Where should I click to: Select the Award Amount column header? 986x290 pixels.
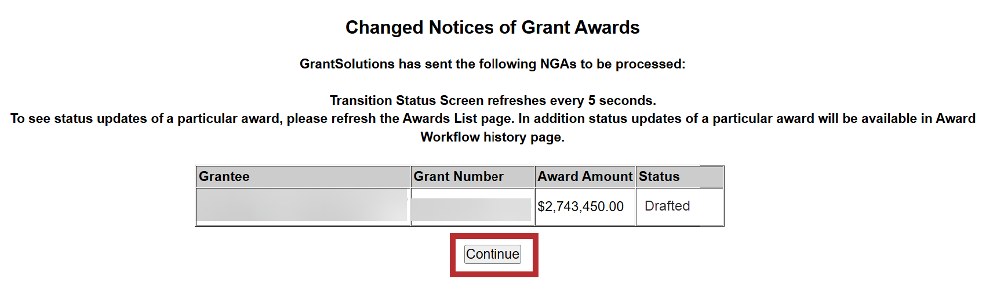click(585, 176)
